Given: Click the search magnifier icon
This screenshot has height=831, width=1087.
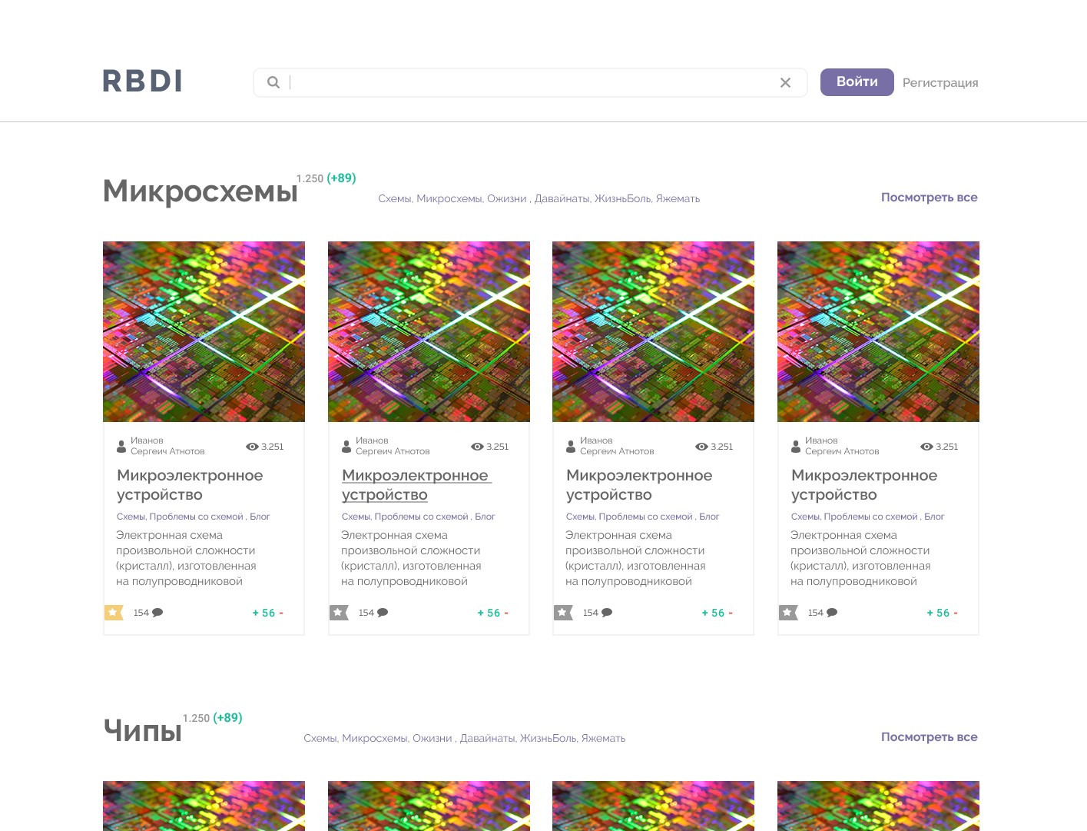Looking at the screenshot, I should (x=273, y=82).
